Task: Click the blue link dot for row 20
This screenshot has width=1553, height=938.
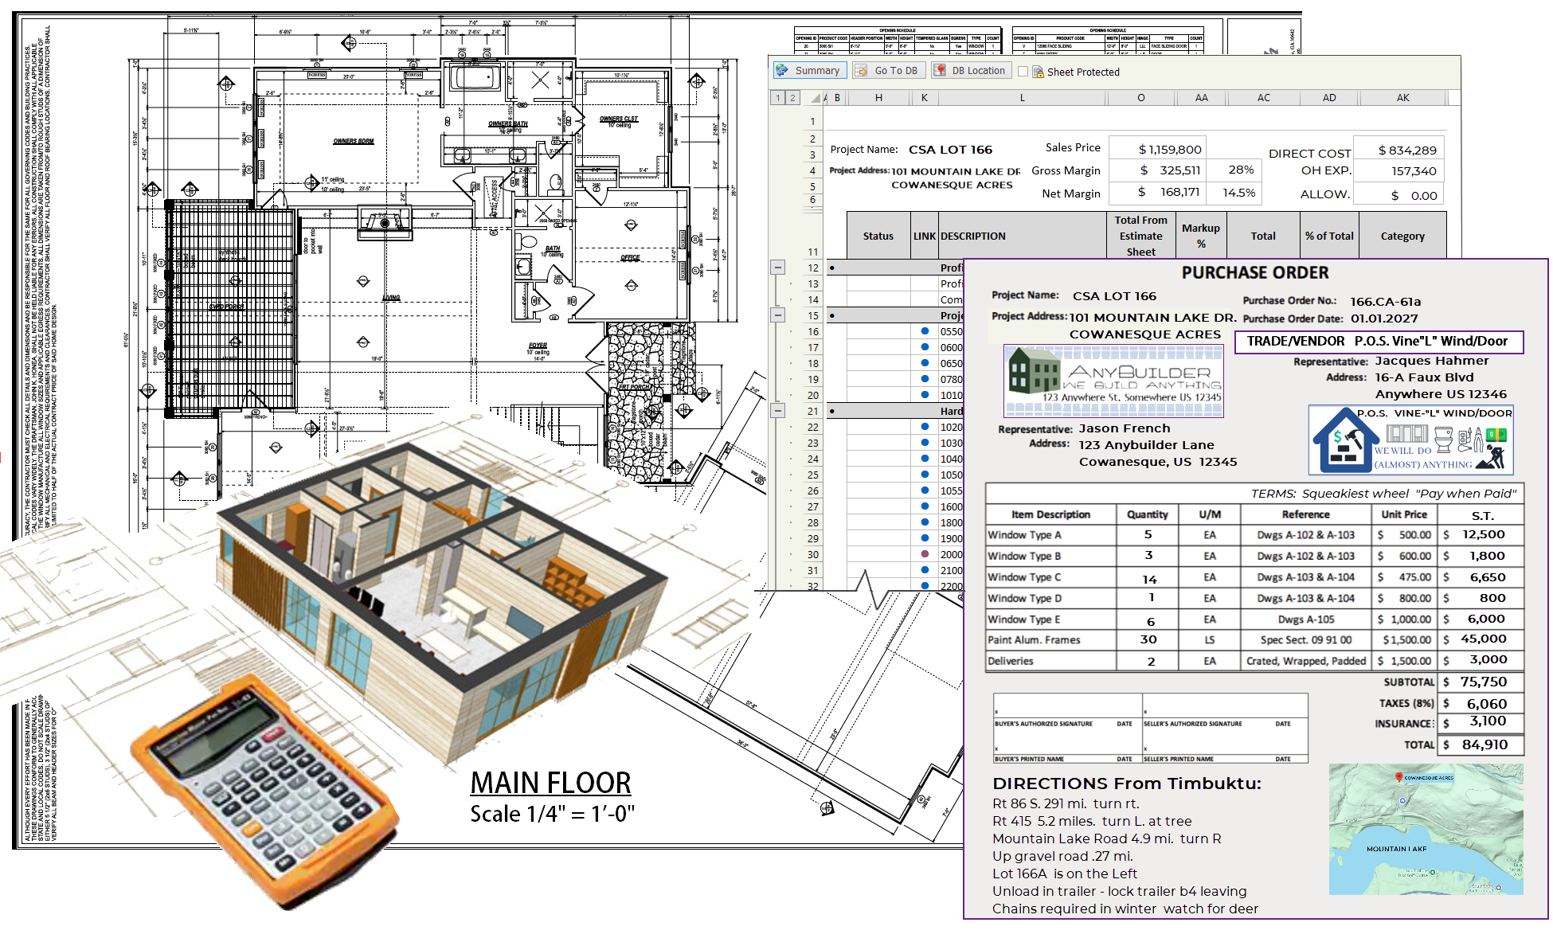Action: click(925, 395)
